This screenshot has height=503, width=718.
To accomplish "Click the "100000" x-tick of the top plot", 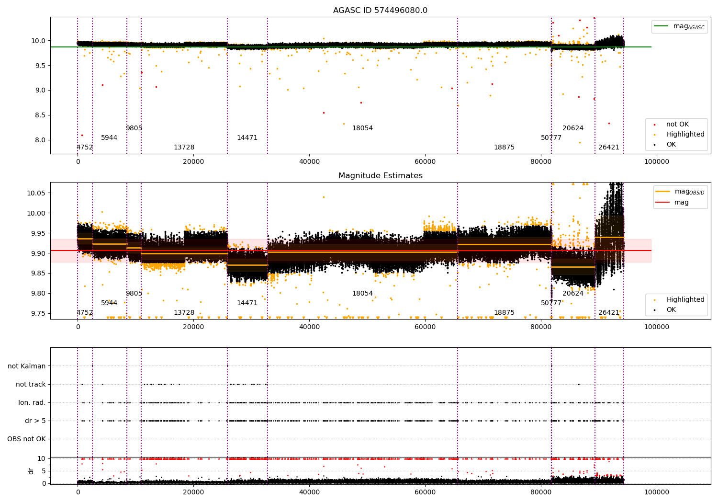I will click(657, 162).
